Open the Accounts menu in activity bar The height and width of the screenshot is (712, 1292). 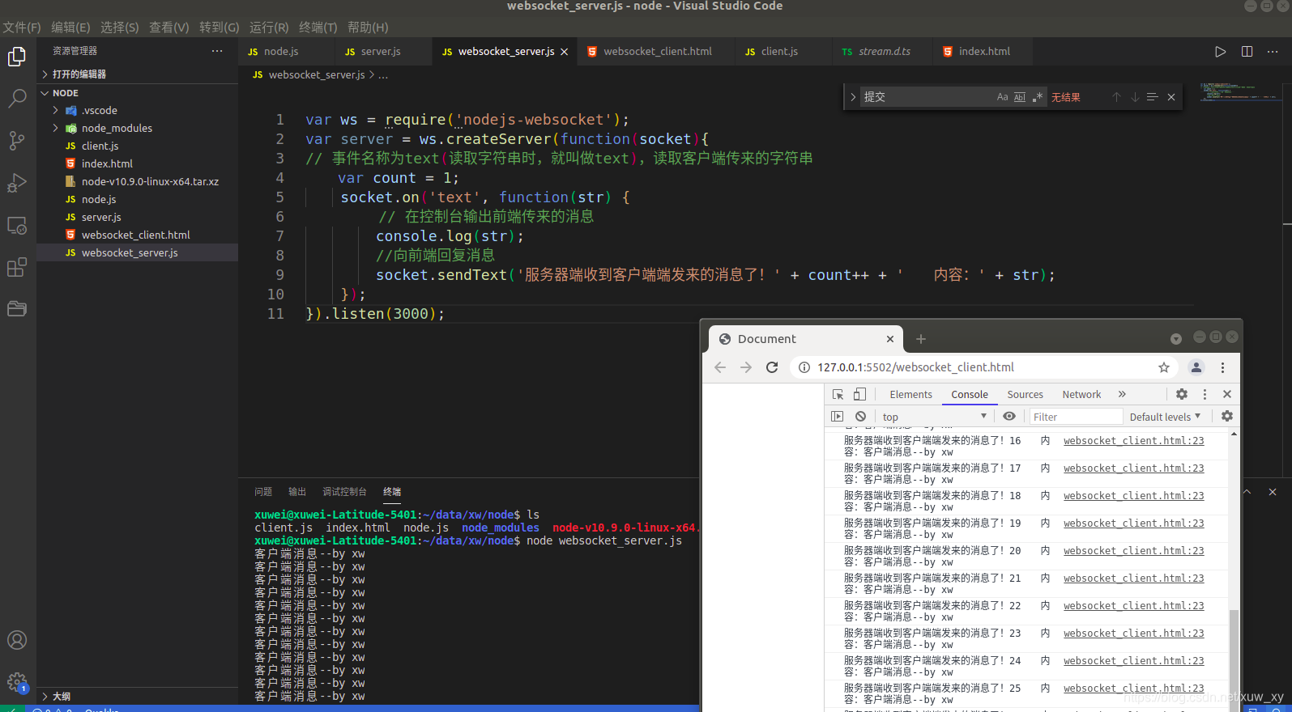click(x=17, y=640)
